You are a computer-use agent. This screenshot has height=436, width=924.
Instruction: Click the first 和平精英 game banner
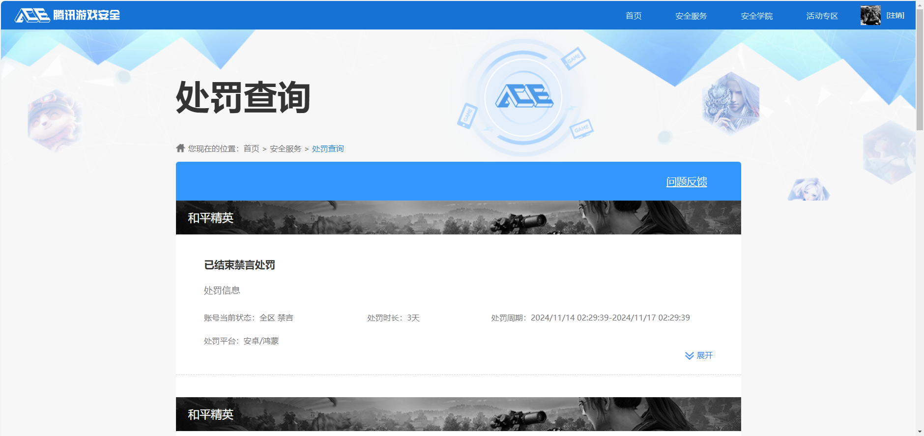pyautogui.click(x=458, y=217)
